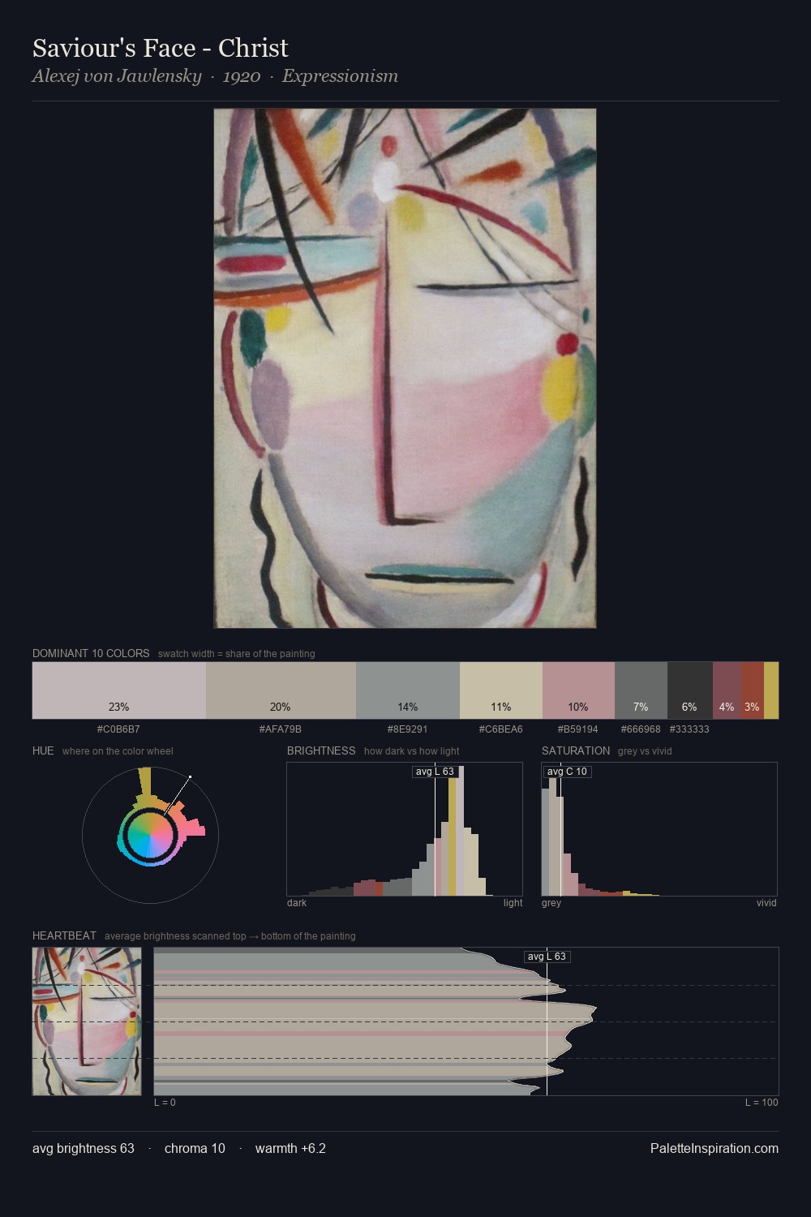The height and width of the screenshot is (1217, 811).
Task: Click the year '1920'
Action: pyautogui.click(x=242, y=76)
